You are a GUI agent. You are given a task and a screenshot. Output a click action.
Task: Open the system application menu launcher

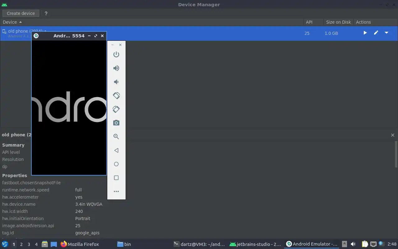point(5,244)
